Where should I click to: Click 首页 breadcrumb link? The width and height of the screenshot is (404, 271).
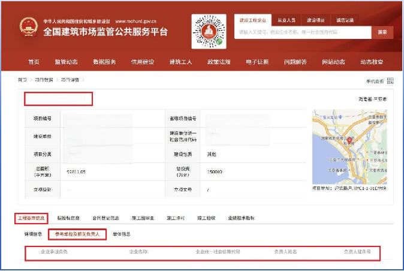tap(22, 80)
